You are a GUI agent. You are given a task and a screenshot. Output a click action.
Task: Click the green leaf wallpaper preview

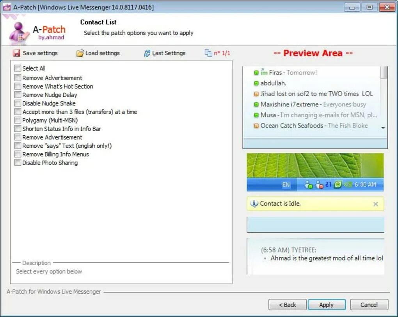coord(315,165)
